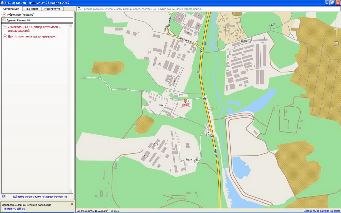This screenshot has height=213, width=341.
Task: Click Добавить организацию по адресу link
Action: coord(40,197)
